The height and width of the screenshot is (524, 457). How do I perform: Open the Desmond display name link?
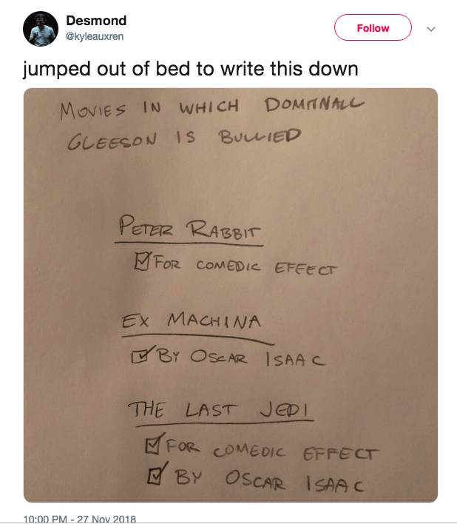pyautogui.click(x=96, y=21)
